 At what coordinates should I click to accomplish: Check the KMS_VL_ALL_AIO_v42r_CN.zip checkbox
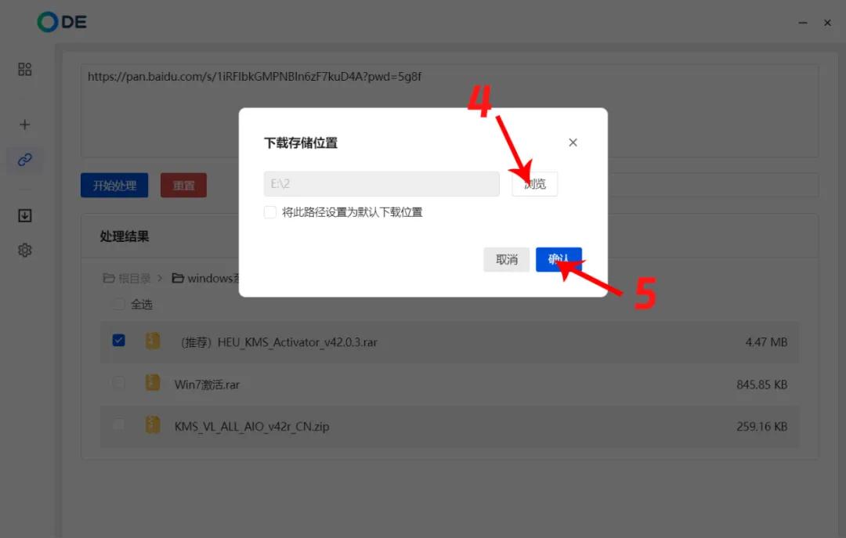pos(119,424)
